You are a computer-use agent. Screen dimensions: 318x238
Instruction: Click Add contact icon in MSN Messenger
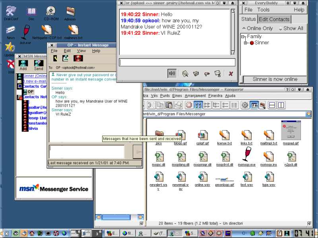[x=23, y=65]
